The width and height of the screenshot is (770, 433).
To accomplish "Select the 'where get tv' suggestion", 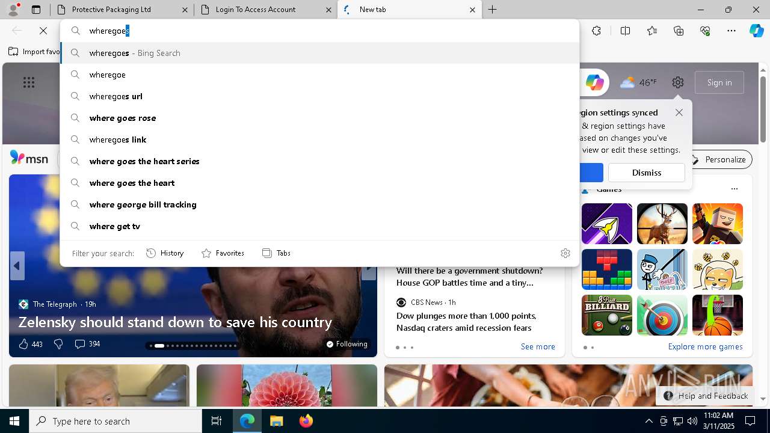I will click(x=319, y=226).
